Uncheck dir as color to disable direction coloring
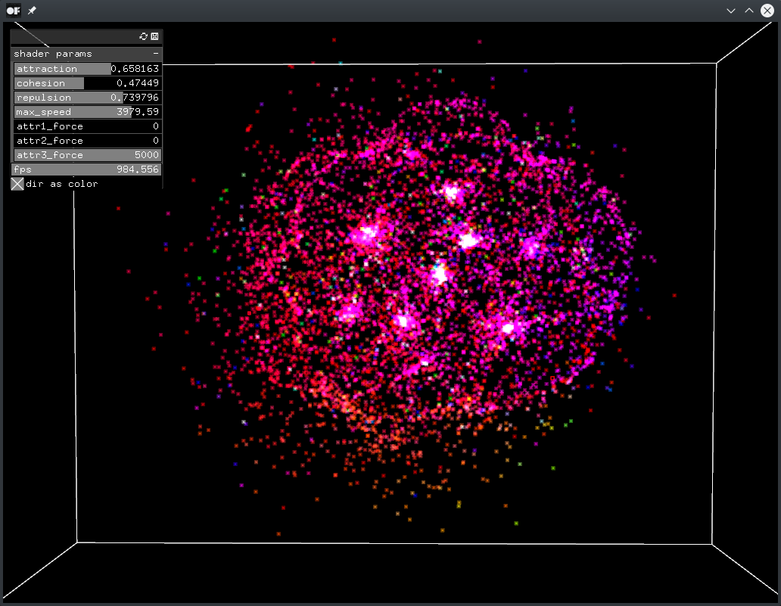Viewport: 781px width, 606px height. point(17,183)
